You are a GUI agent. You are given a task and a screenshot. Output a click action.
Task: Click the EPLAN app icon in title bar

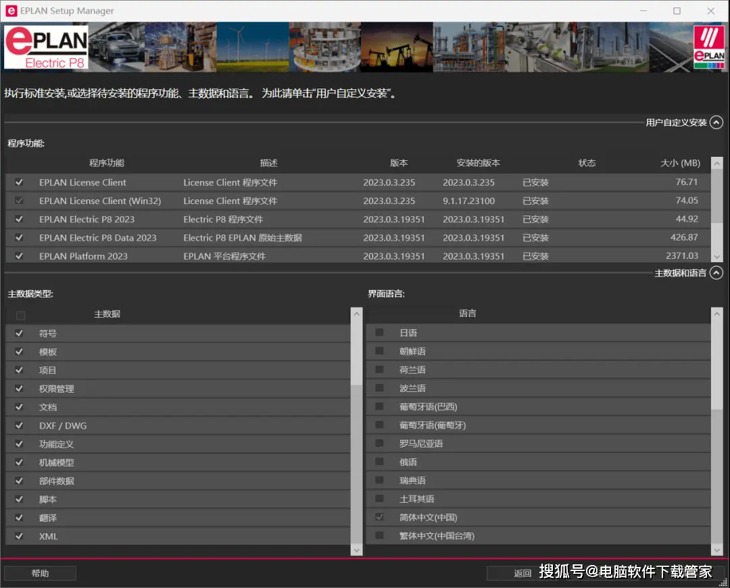pyautogui.click(x=11, y=11)
